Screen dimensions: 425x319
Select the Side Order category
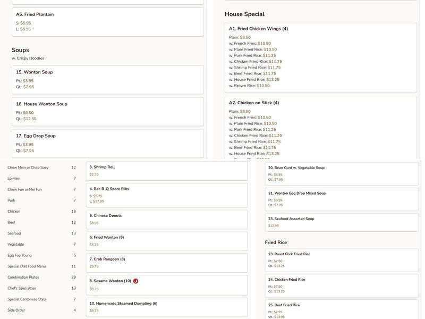16,310
